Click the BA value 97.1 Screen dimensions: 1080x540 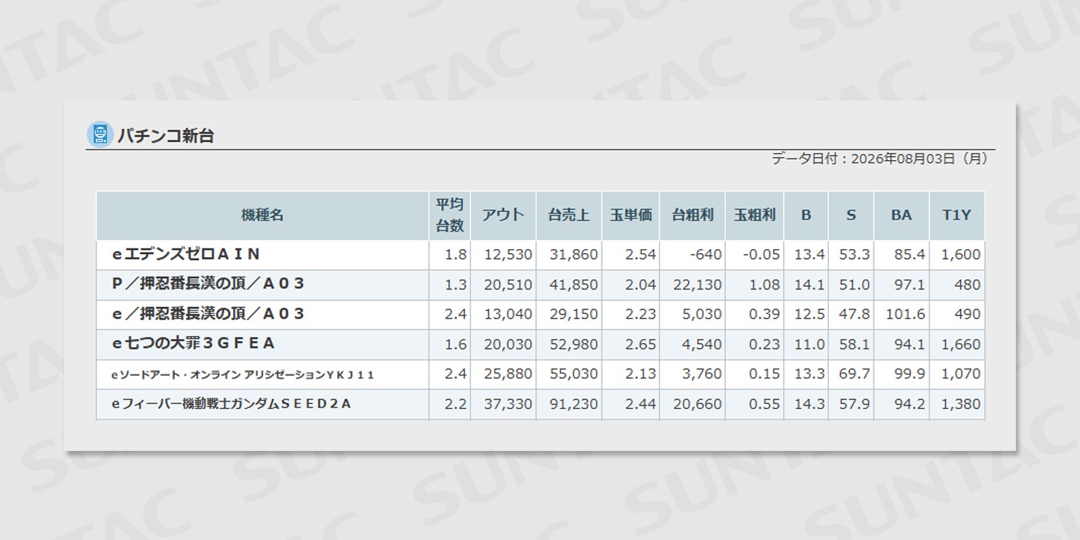[x=909, y=285]
